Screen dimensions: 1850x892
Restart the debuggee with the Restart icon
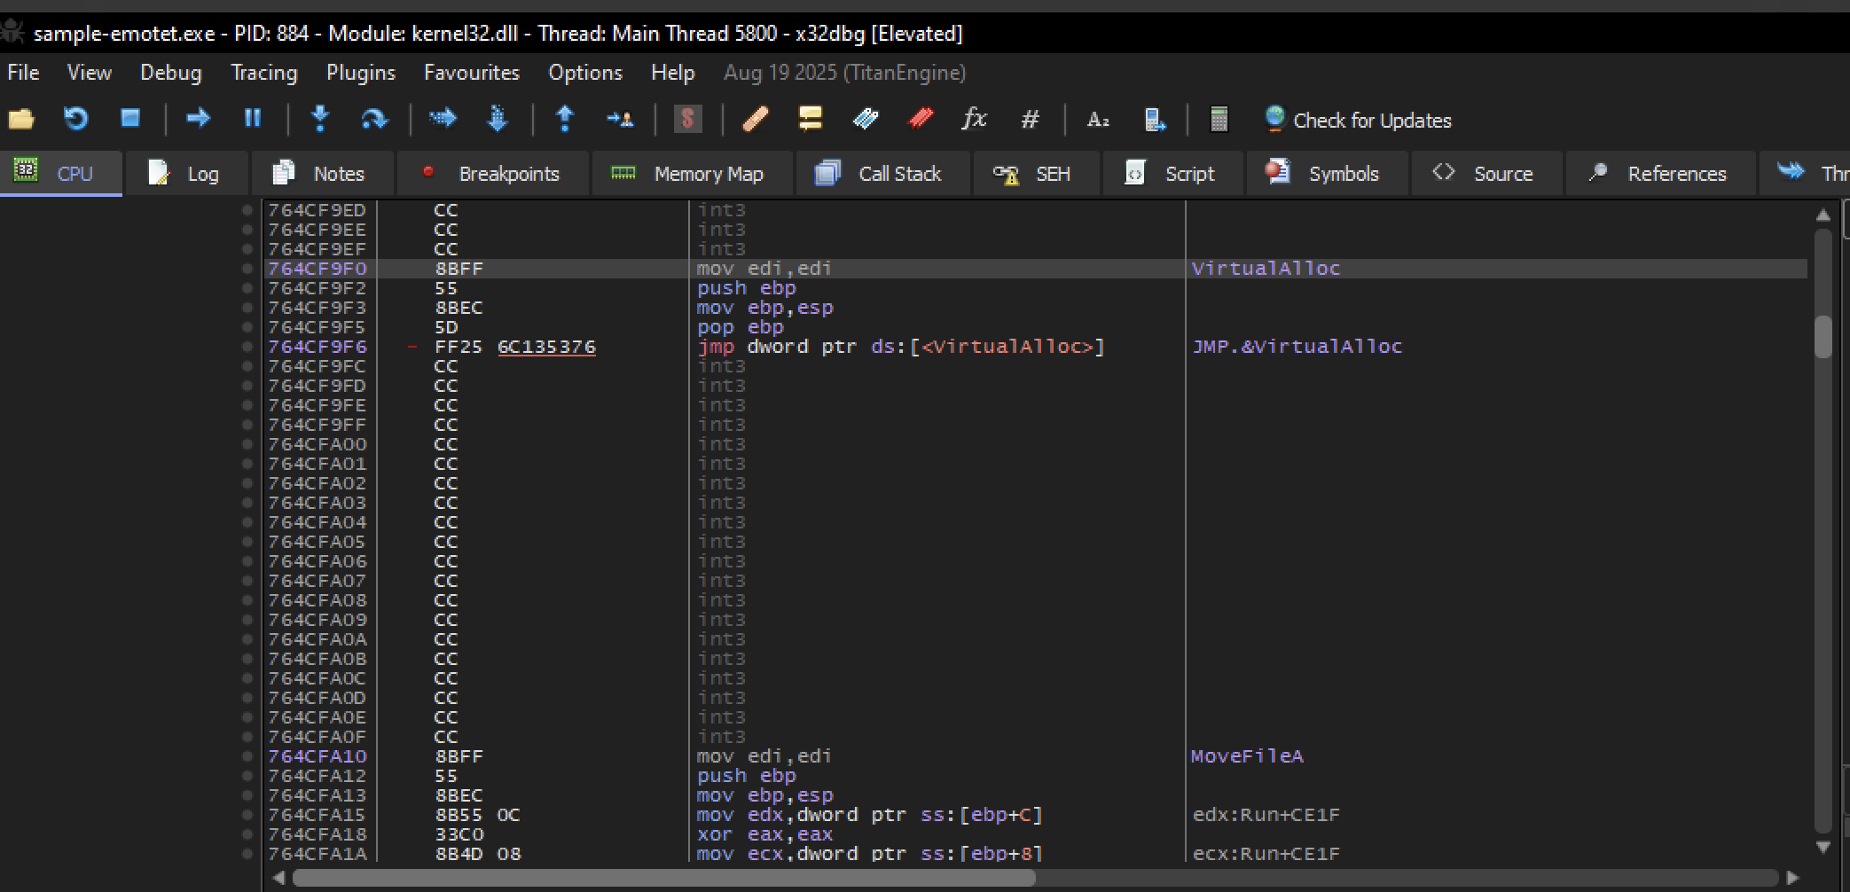76,119
